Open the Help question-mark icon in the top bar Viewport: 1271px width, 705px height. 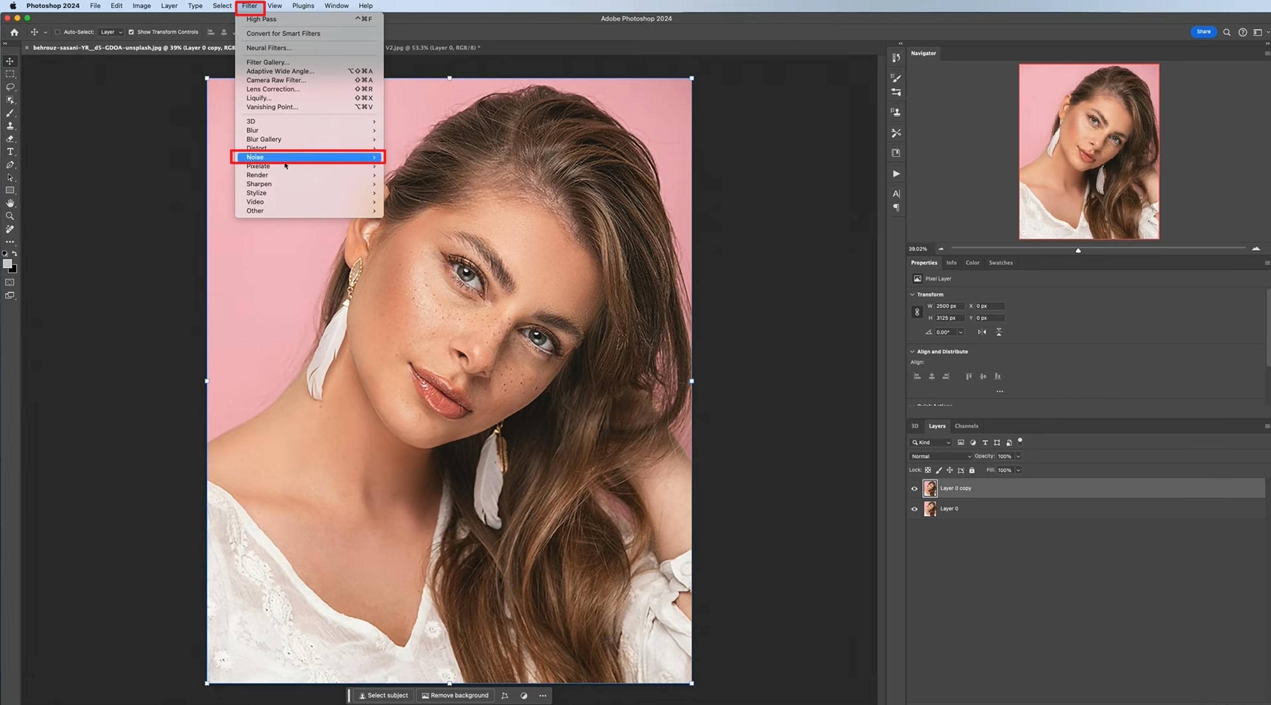(x=1242, y=32)
